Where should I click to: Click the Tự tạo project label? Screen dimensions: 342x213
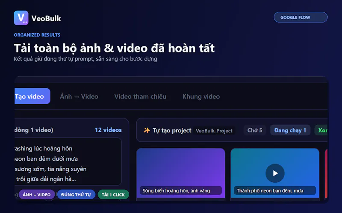[172, 130]
